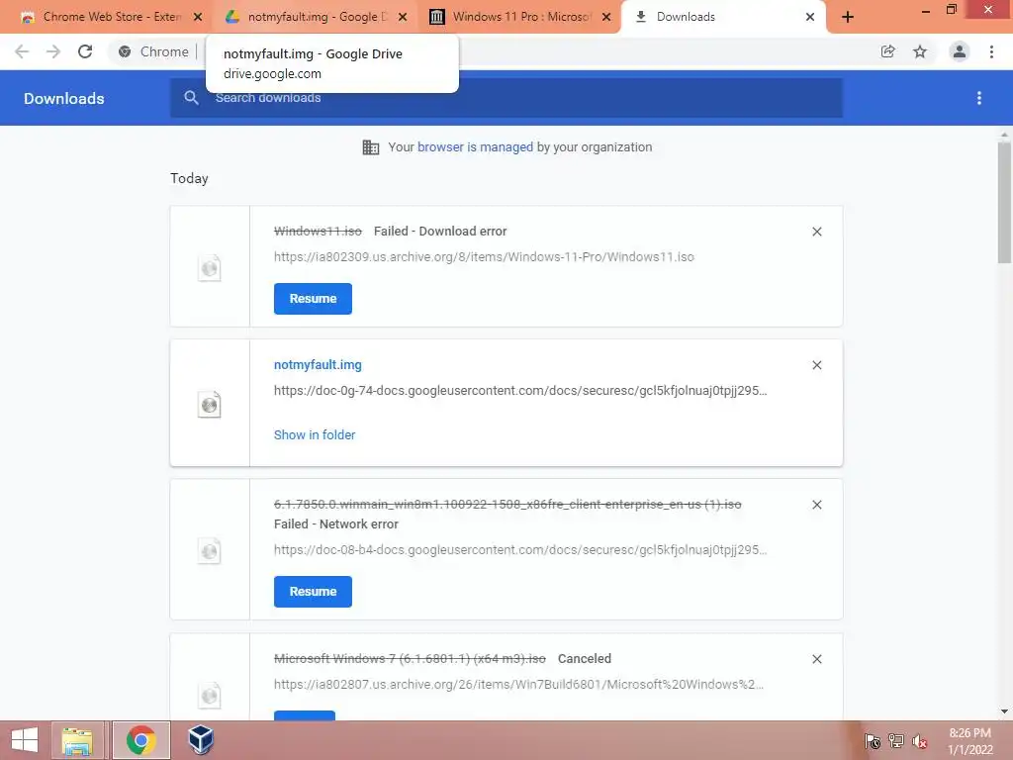Image resolution: width=1013 pixels, height=760 pixels.
Task: Open Chrome's three-dot main menu
Action: 991,51
